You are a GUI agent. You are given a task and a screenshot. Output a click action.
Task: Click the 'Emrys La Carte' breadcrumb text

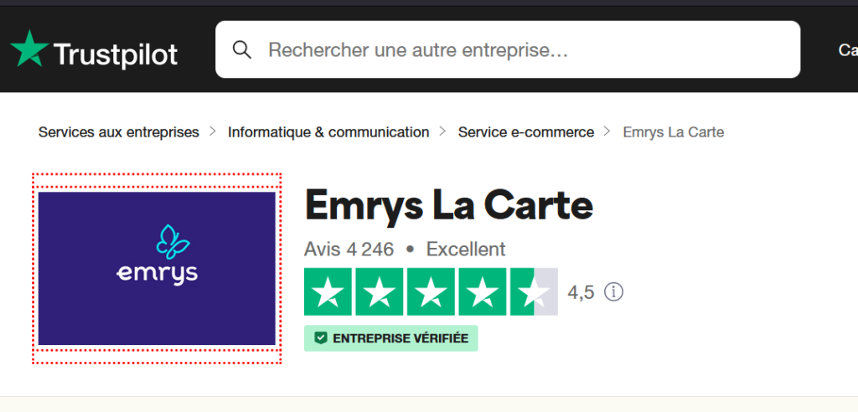tap(674, 131)
